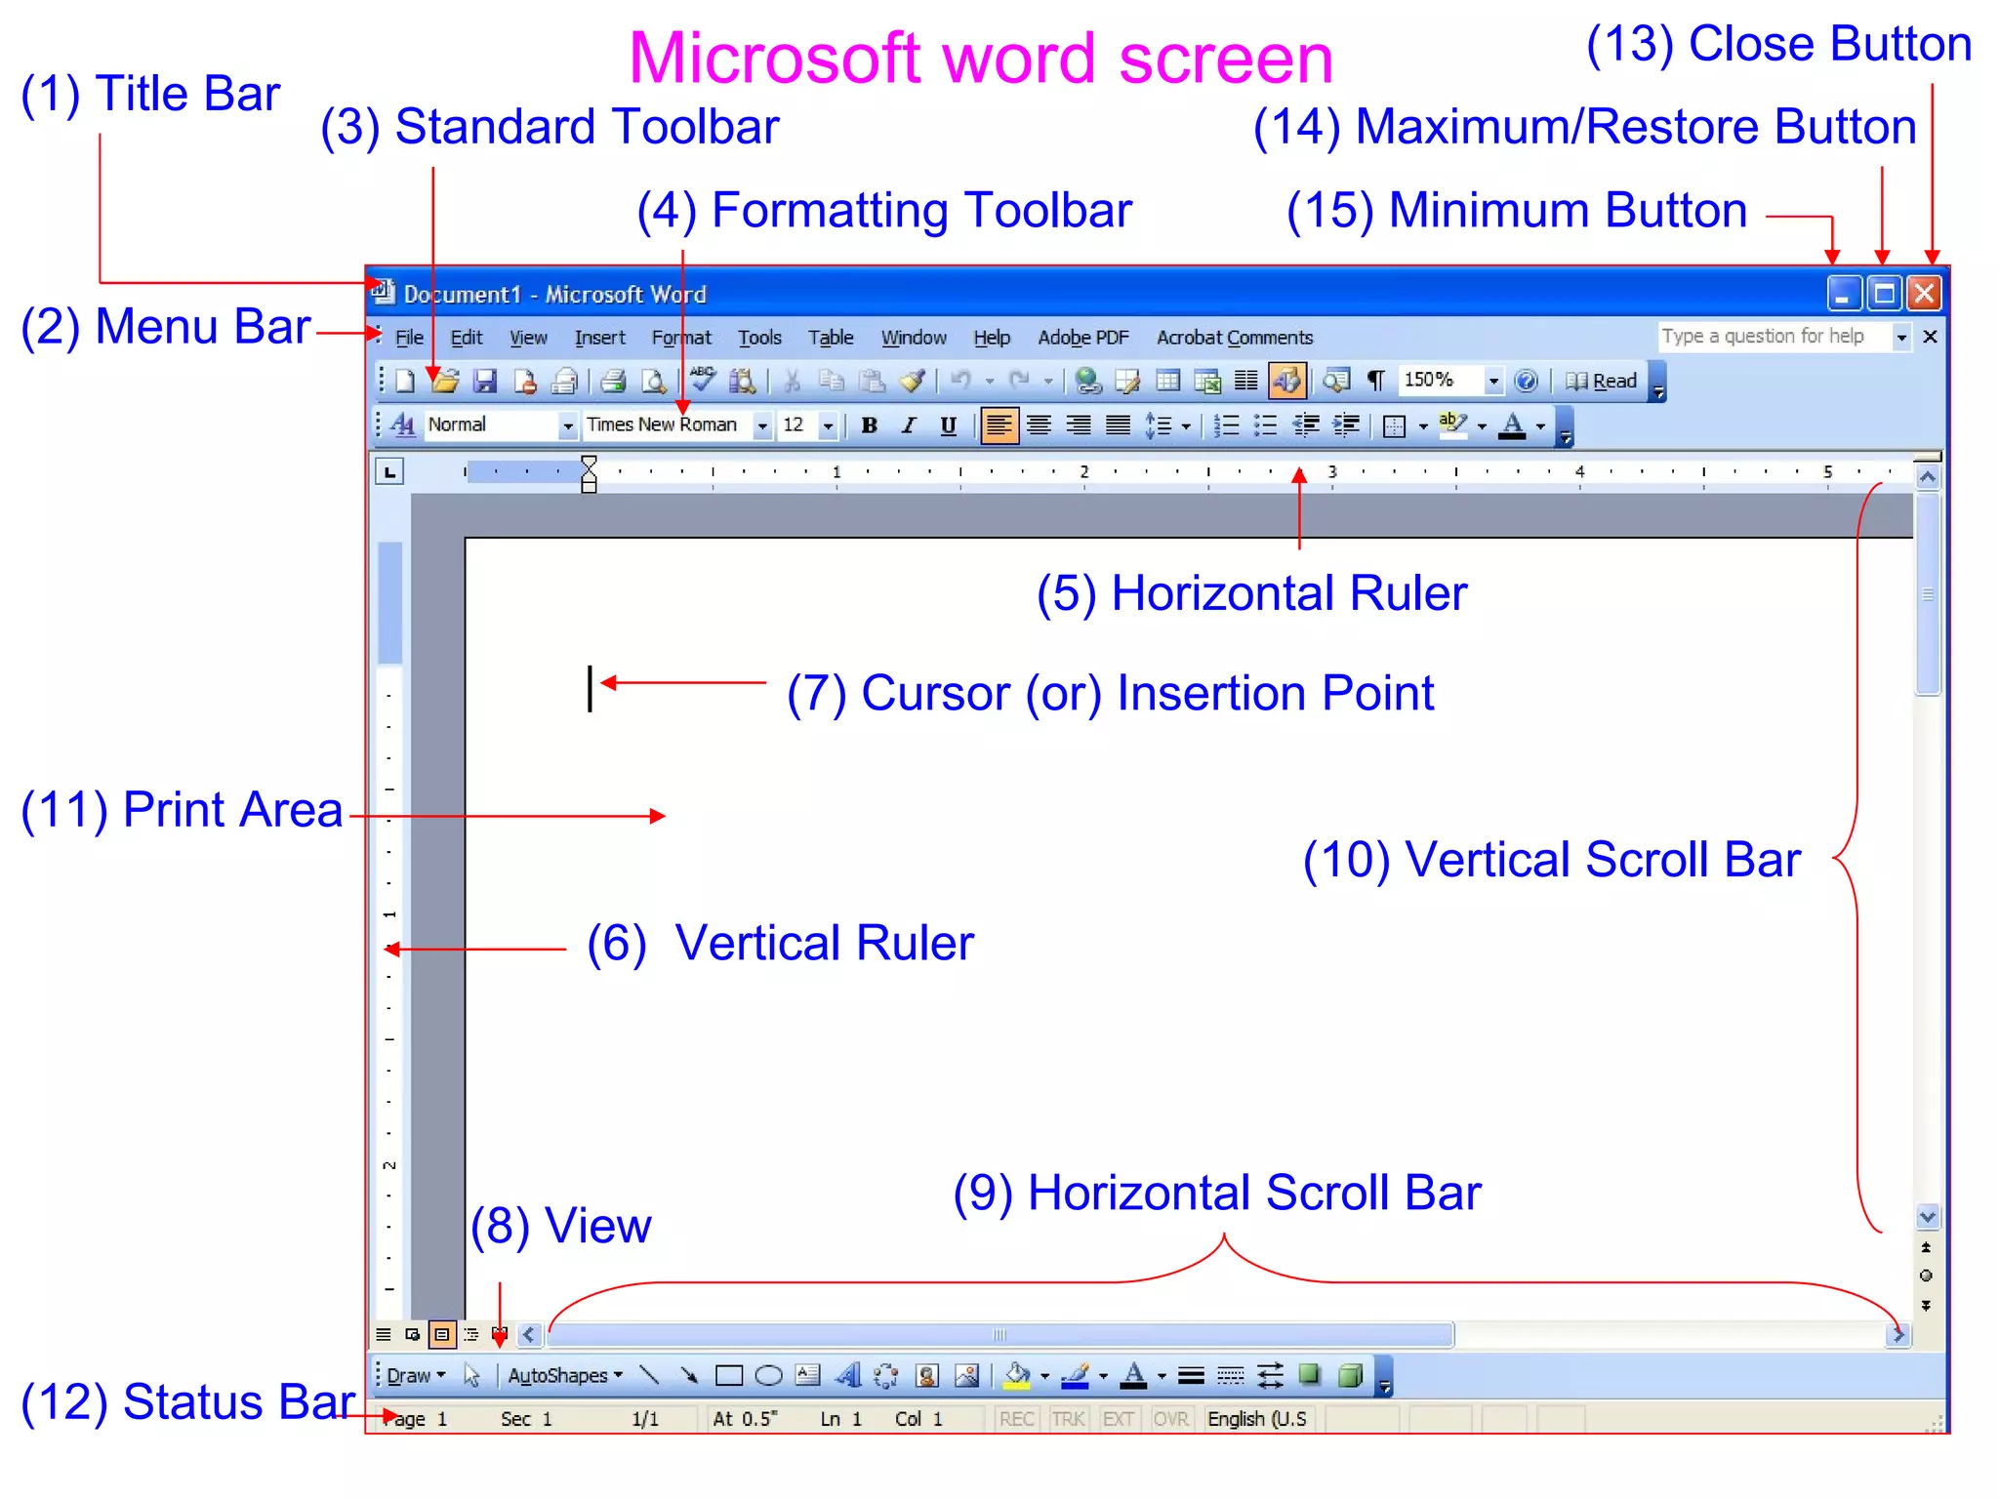Open the Research tool icon
Image resolution: width=1999 pixels, height=1499 pixels.
[743, 382]
